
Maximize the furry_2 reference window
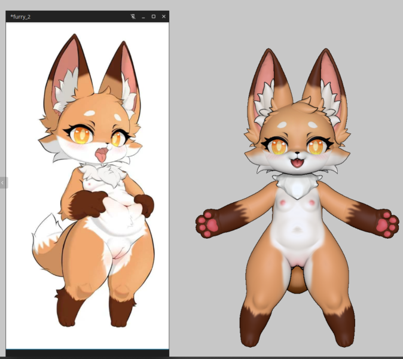pos(154,17)
